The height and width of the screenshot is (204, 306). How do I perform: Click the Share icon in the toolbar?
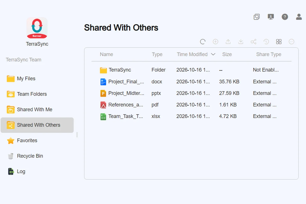coord(253,42)
